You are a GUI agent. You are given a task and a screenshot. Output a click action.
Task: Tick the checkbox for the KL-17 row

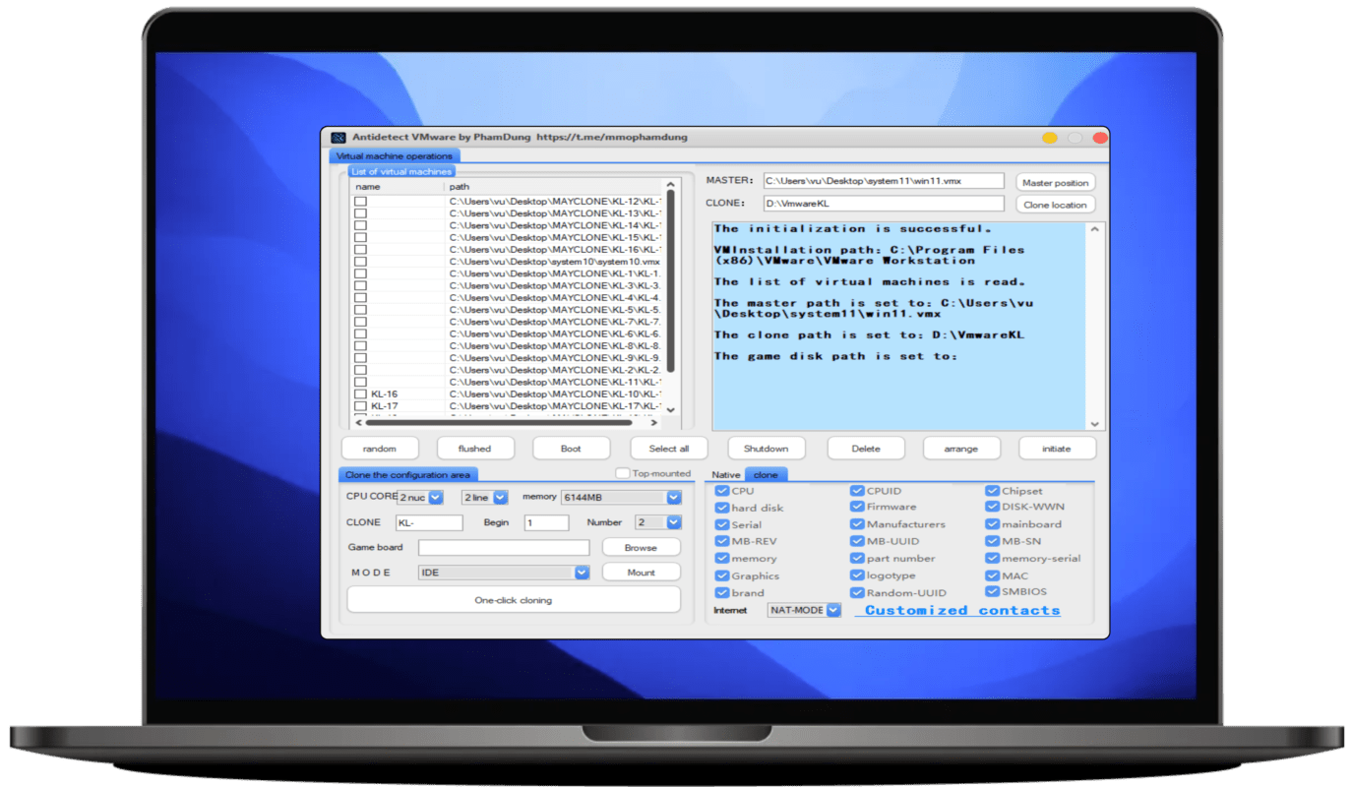[x=361, y=405]
